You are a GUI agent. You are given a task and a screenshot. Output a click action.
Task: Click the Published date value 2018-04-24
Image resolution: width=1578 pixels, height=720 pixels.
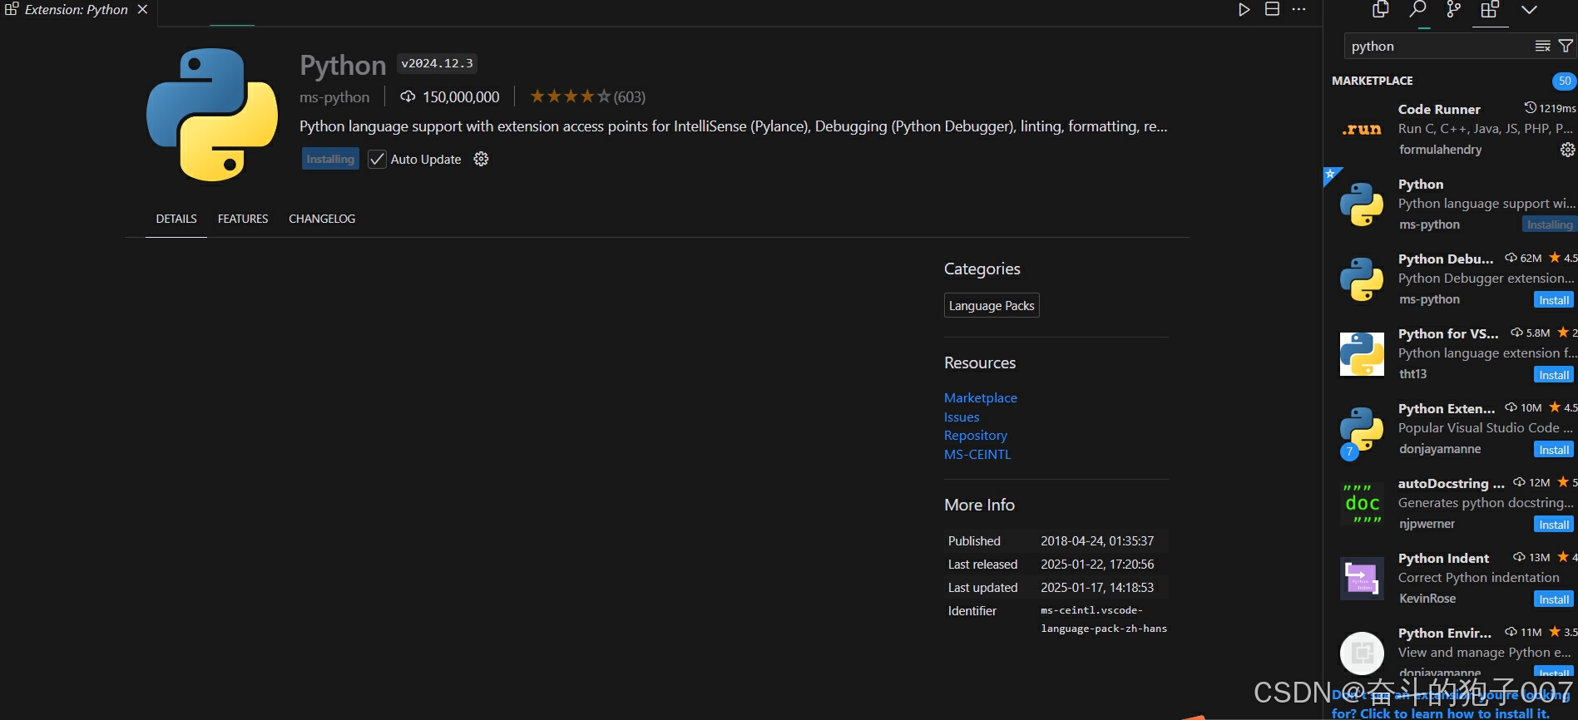click(x=1097, y=540)
